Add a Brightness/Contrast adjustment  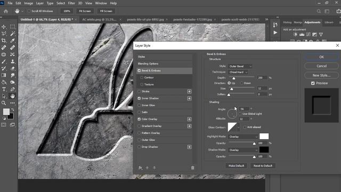coord(295,34)
